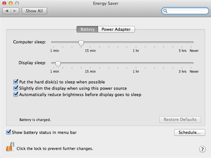Image resolution: width=211 pixels, height=158 pixels.
Task: Click the 'Energy Saver' window title
Action: (x=105, y=3)
